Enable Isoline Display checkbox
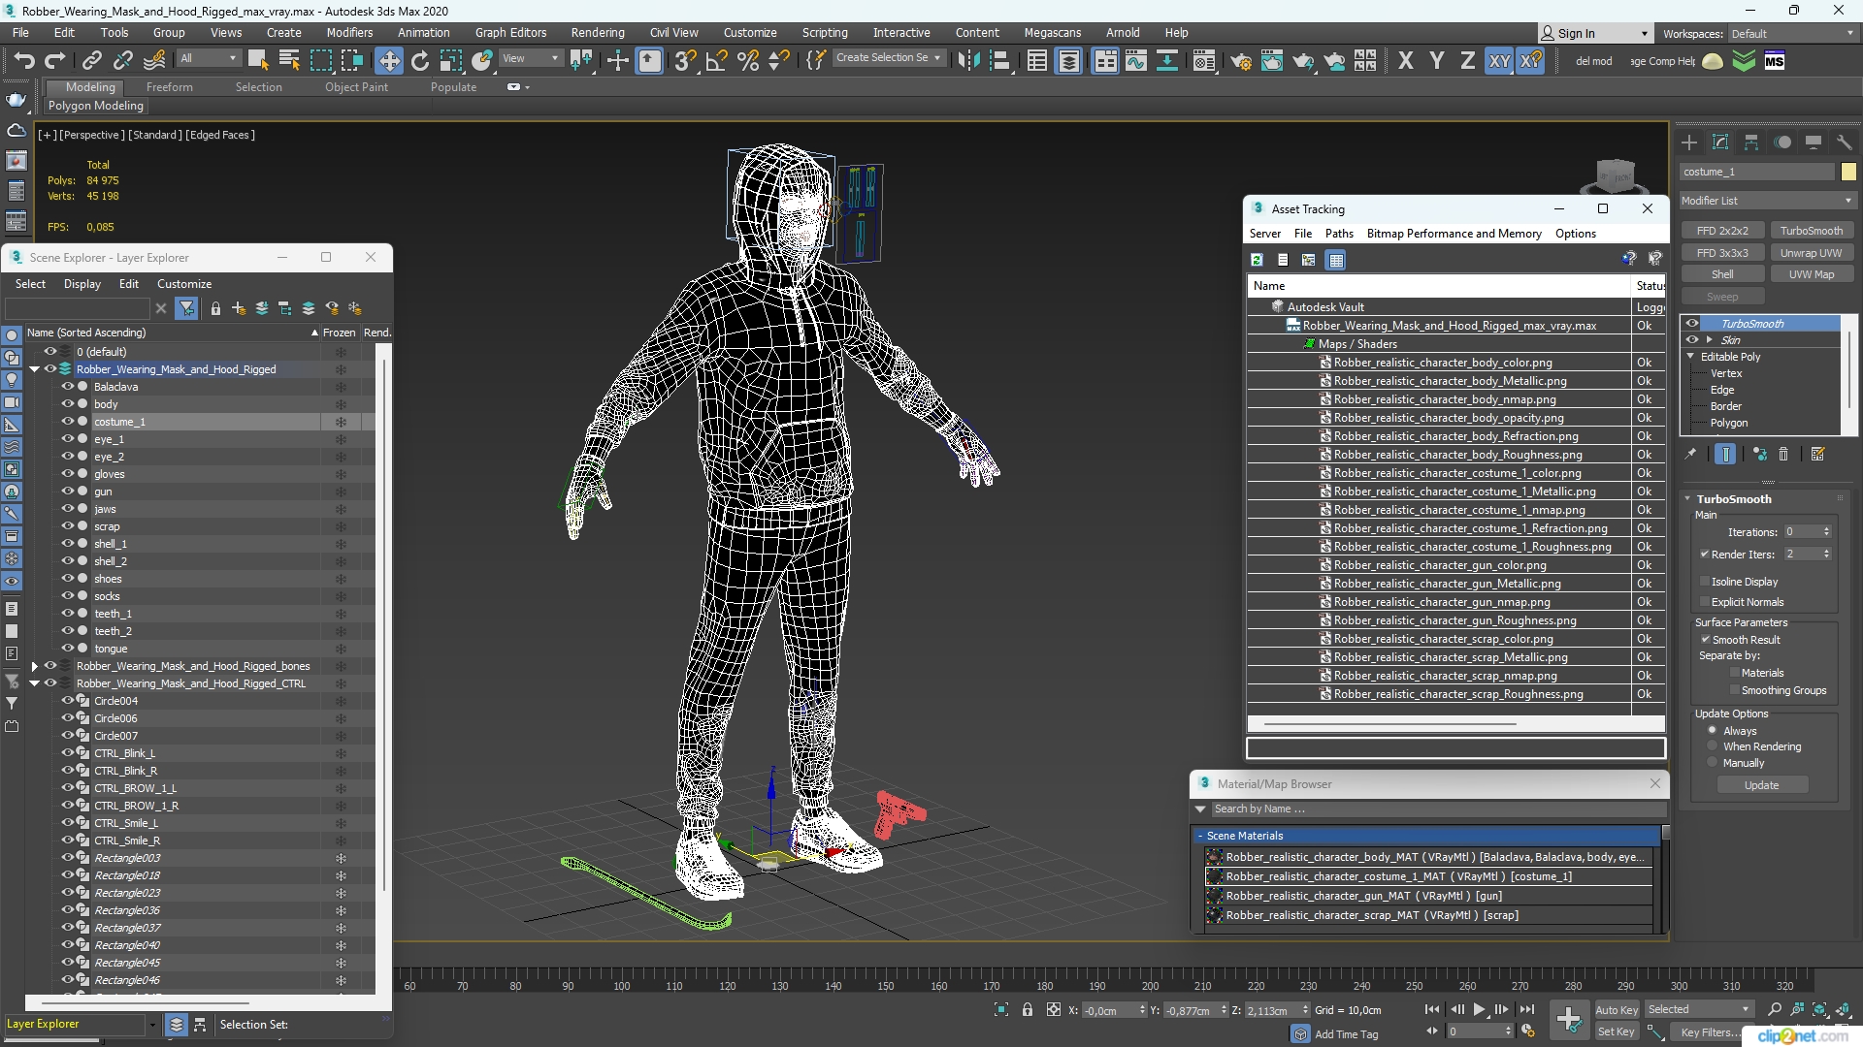The width and height of the screenshot is (1863, 1047). (1705, 582)
